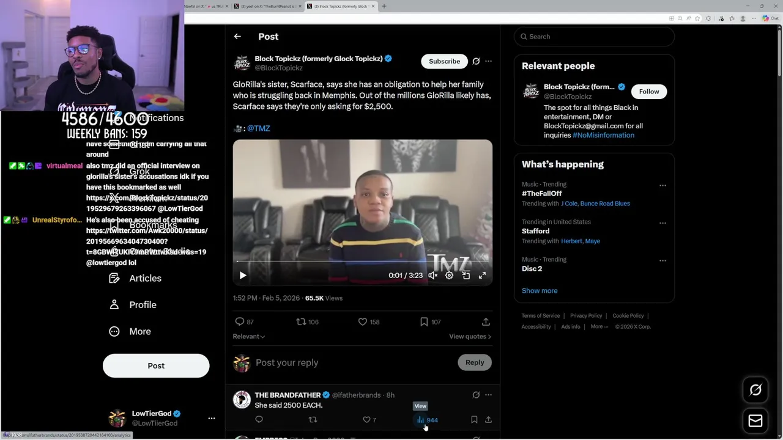This screenshot has width=783, height=440.
Task: View analytics showing 944 views
Action: pos(427,420)
